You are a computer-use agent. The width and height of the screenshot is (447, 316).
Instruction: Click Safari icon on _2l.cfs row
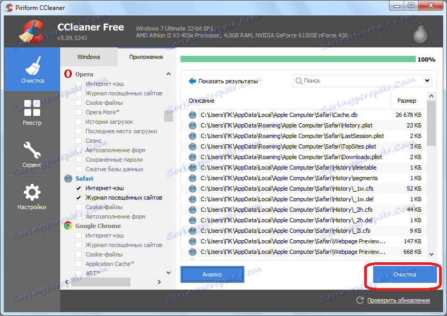pyautogui.click(x=193, y=231)
